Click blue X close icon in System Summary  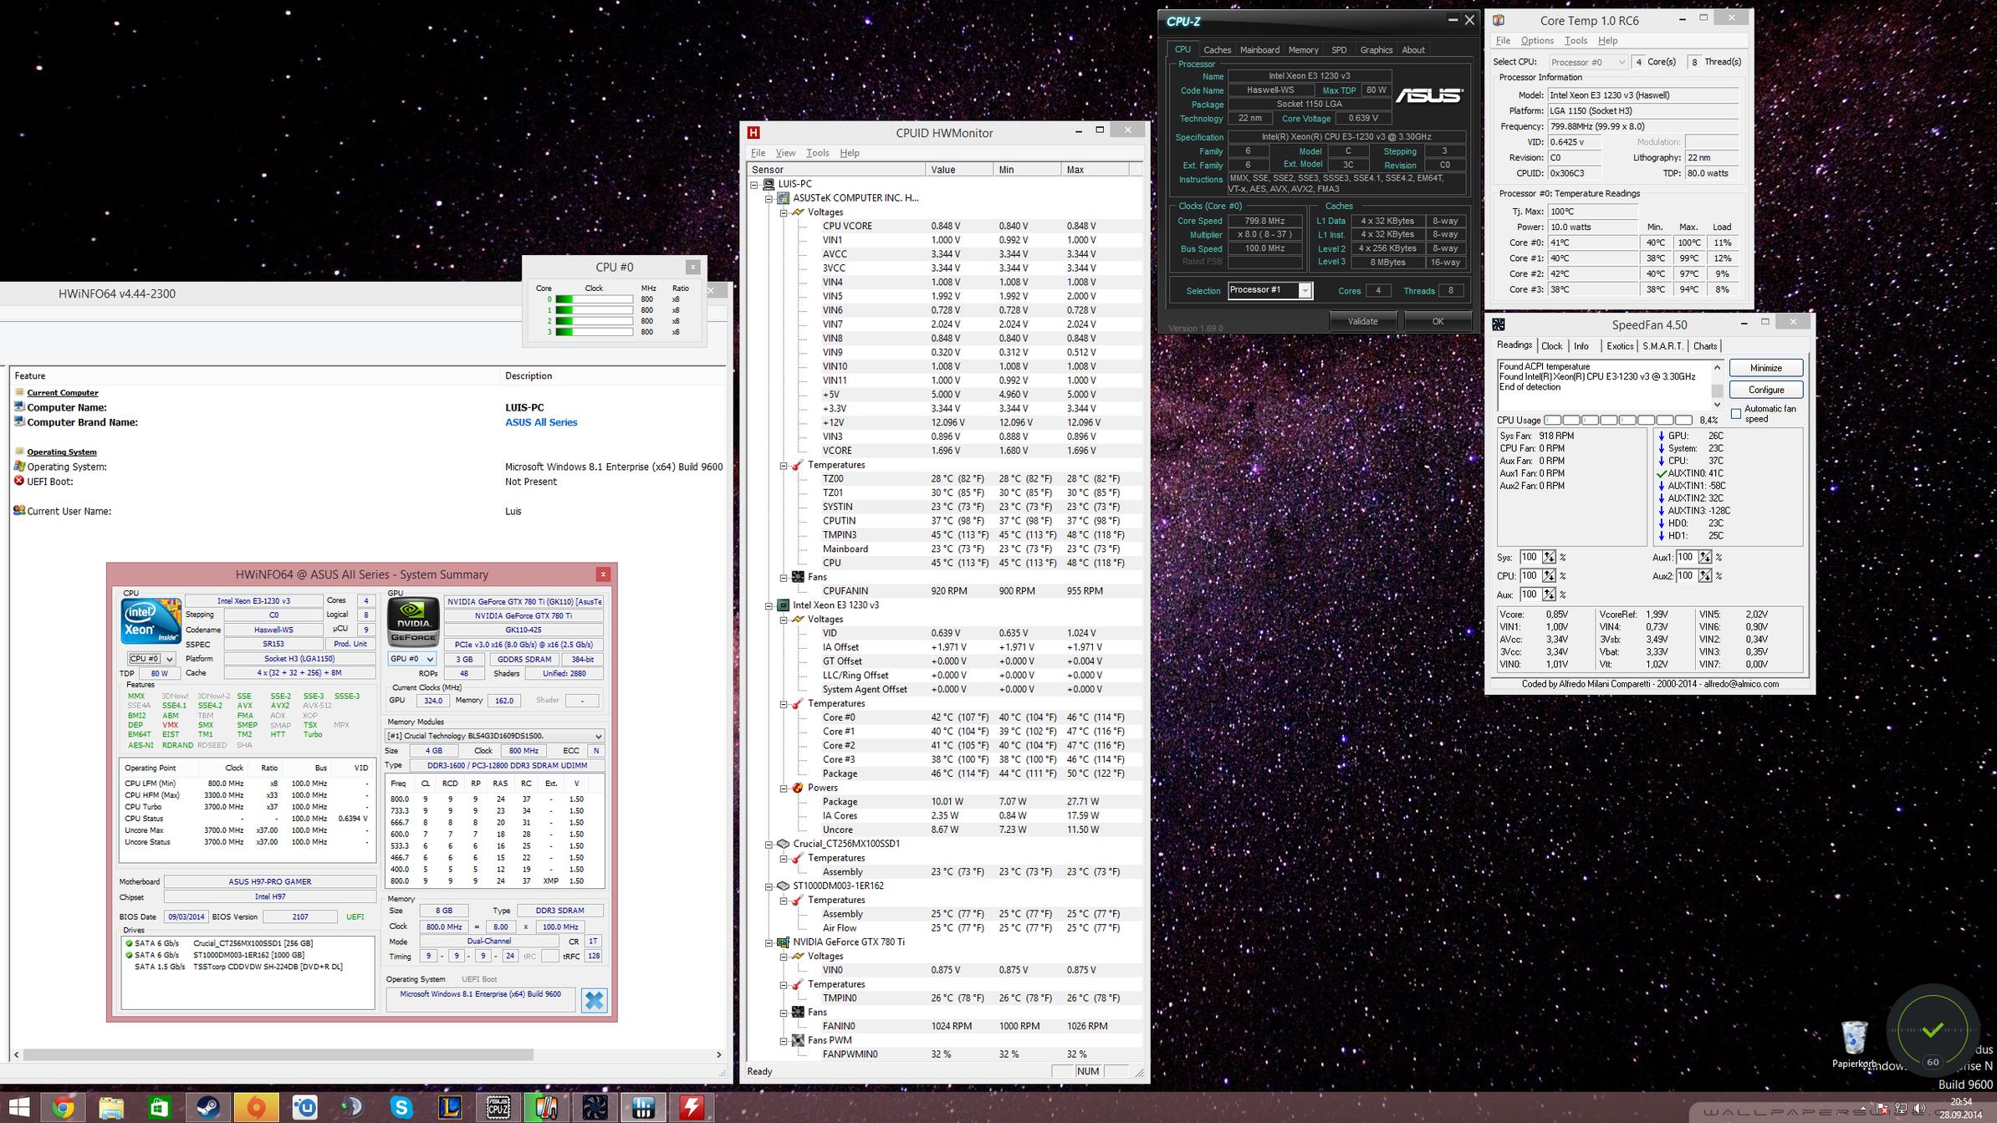click(x=594, y=1000)
